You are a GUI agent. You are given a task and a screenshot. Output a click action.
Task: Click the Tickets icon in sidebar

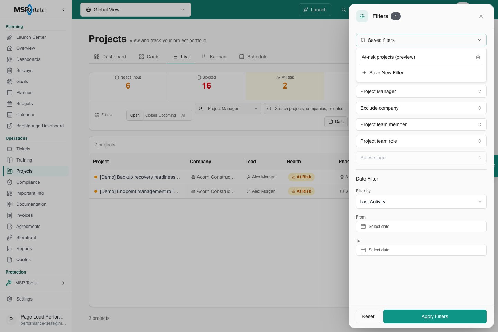(x=10, y=149)
